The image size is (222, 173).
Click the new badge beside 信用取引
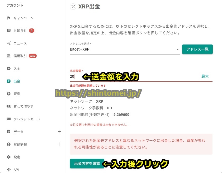(33, 56)
